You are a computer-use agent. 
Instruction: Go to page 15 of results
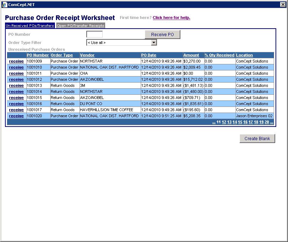240,122
